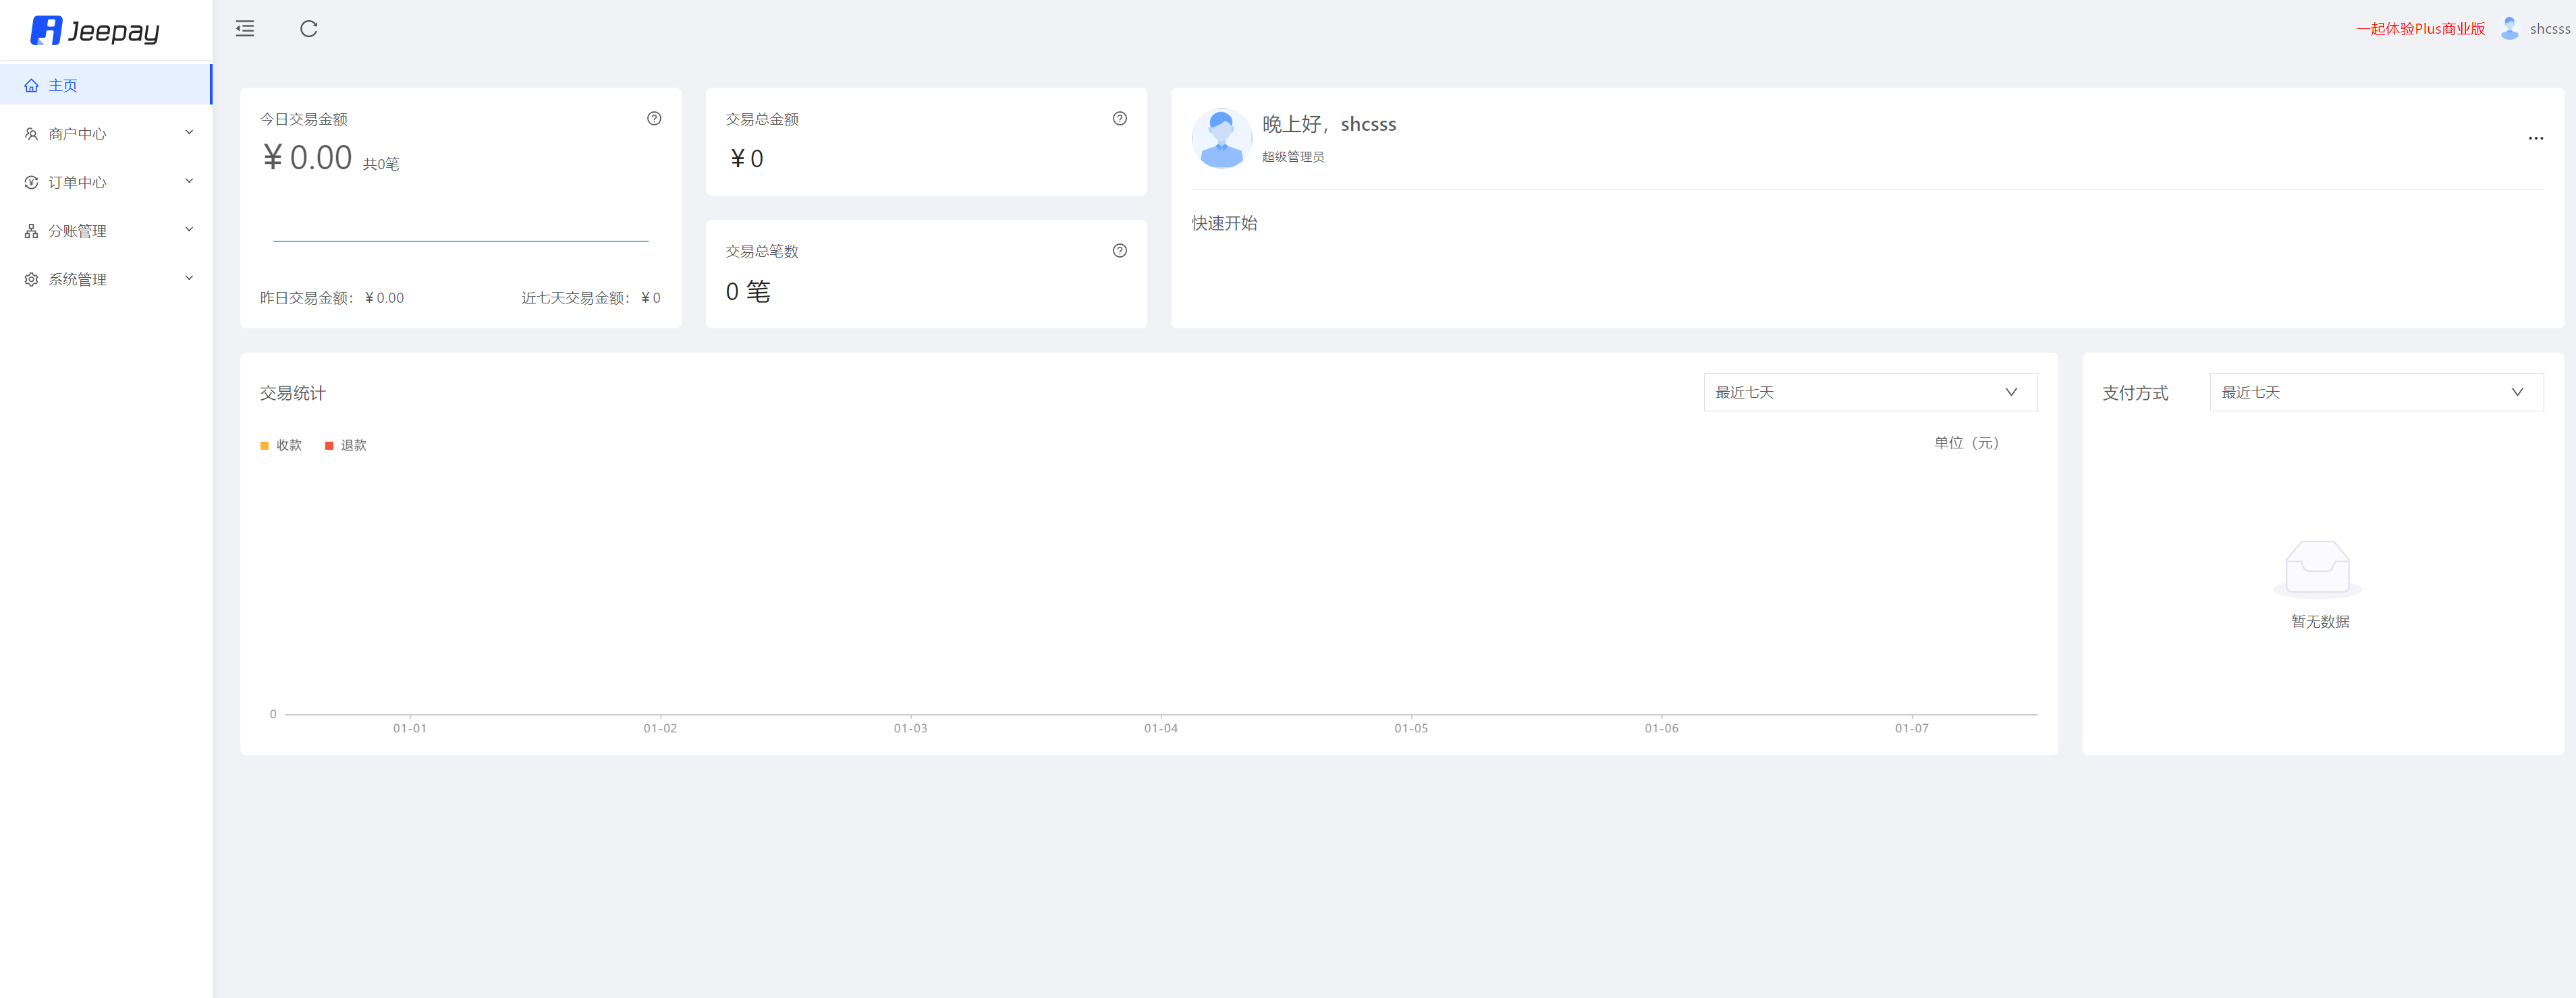Image resolution: width=2576 pixels, height=998 pixels.
Task: Click the refresh page icon
Action: pos(309,29)
